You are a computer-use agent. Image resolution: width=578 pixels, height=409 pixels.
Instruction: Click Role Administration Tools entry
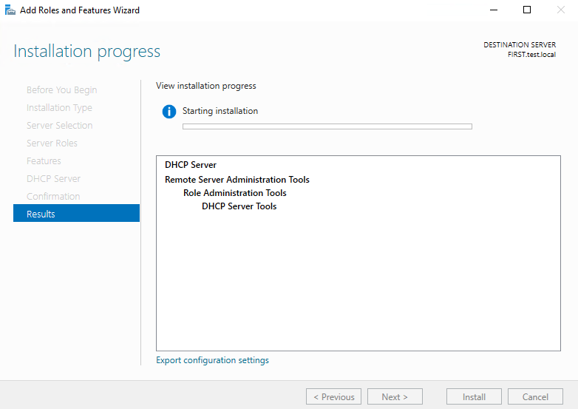click(235, 193)
